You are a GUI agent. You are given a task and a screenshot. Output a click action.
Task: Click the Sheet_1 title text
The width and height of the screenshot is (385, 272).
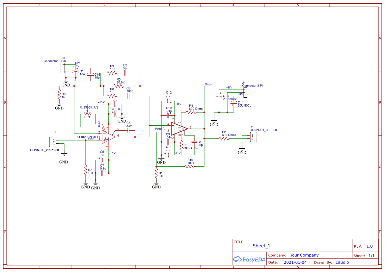(261, 246)
